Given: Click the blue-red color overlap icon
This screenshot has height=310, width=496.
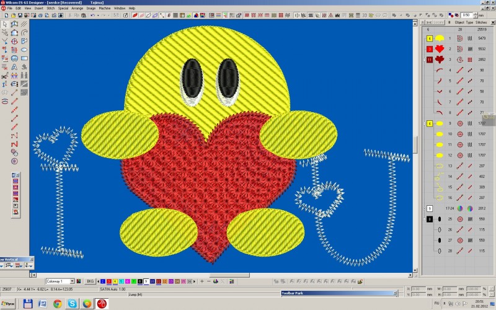Looking at the screenshot, I should pos(451,15).
